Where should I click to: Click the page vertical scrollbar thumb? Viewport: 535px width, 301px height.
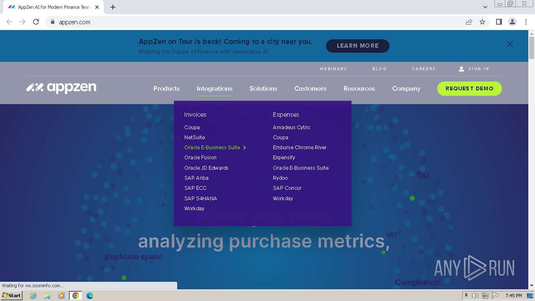532,48
